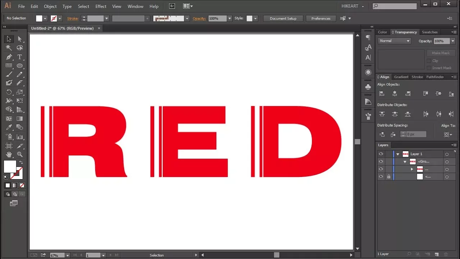The width and height of the screenshot is (460, 259).
Task: Select the Magic Wand tool
Action: [9, 48]
